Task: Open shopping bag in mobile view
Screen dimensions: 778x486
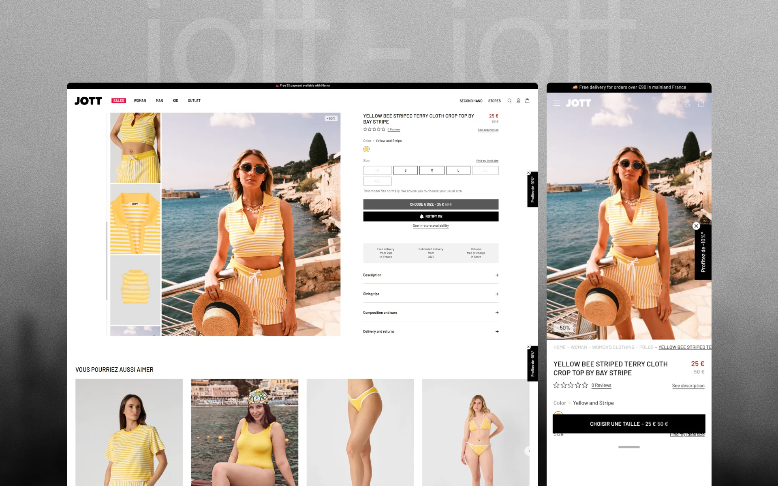Action: click(x=701, y=103)
